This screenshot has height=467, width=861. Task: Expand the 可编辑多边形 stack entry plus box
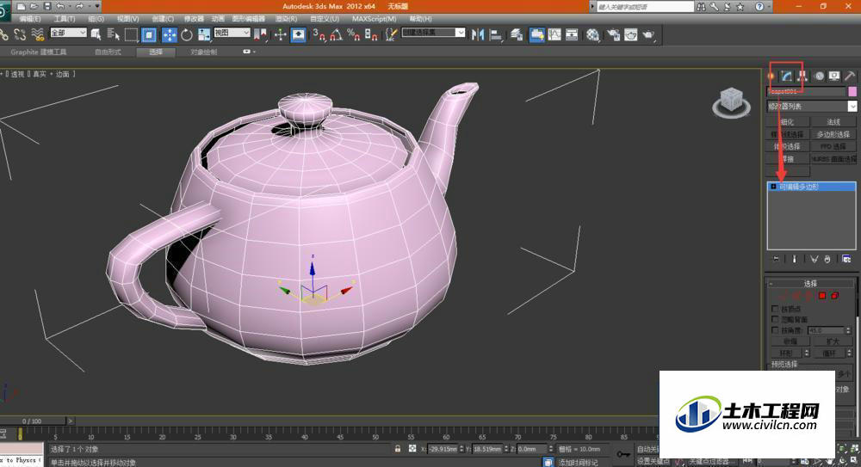(x=773, y=187)
